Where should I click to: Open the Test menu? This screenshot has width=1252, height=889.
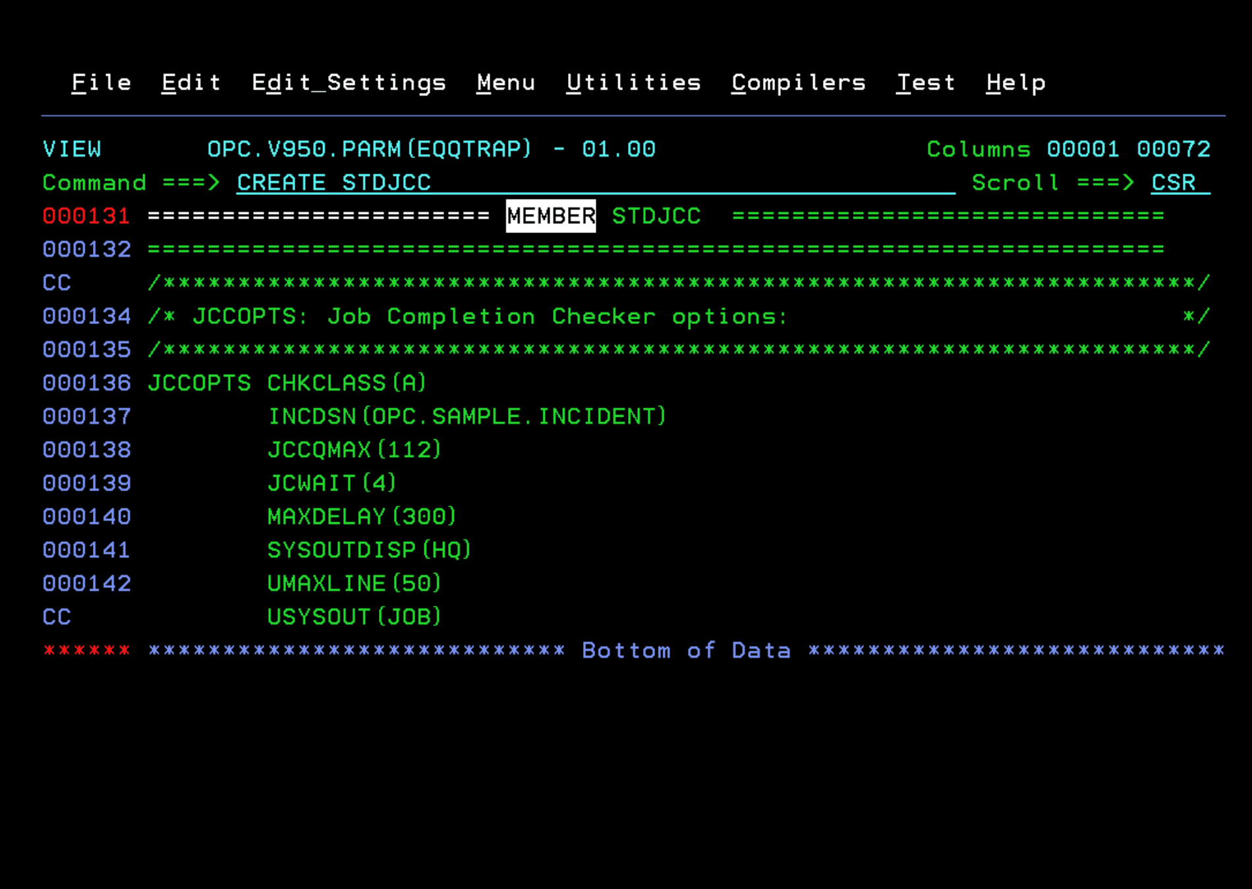pyautogui.click(x=926, y=82)
